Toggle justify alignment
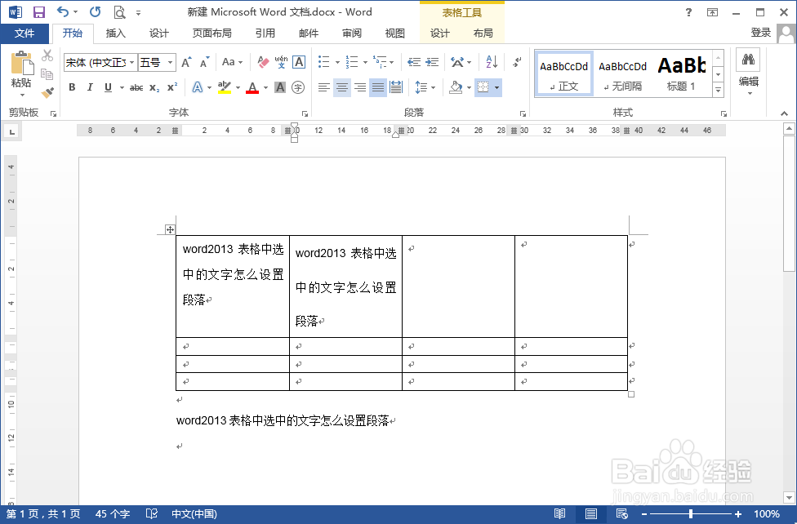 click(x=377, y=87)
